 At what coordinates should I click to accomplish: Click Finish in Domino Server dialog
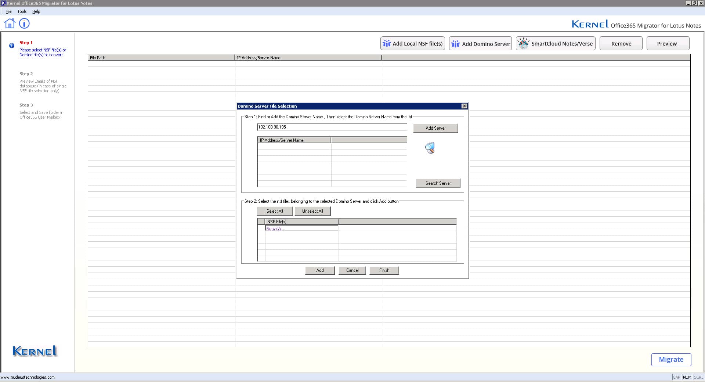tap(384, 270)
